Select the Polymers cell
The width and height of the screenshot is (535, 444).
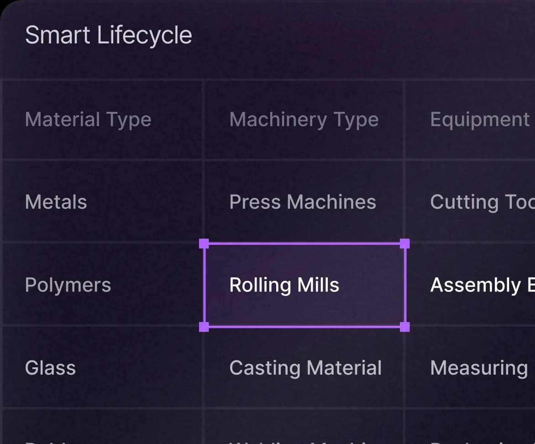coord(68,285)
